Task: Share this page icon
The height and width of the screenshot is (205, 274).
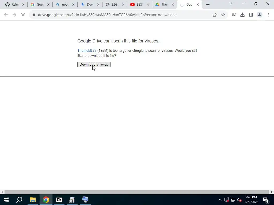Action: coord(215,15)
